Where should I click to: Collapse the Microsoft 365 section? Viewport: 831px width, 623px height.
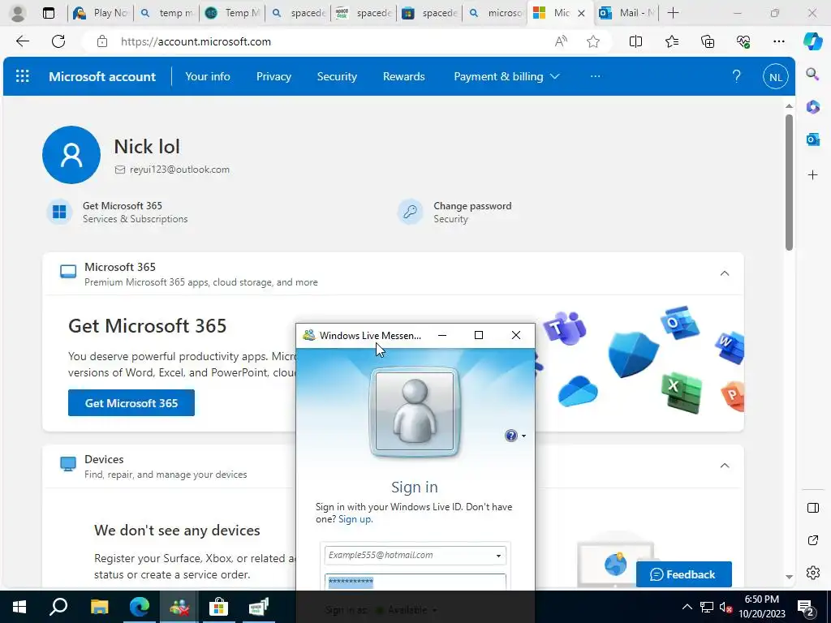pyautogui.click(x=725, y=273)
